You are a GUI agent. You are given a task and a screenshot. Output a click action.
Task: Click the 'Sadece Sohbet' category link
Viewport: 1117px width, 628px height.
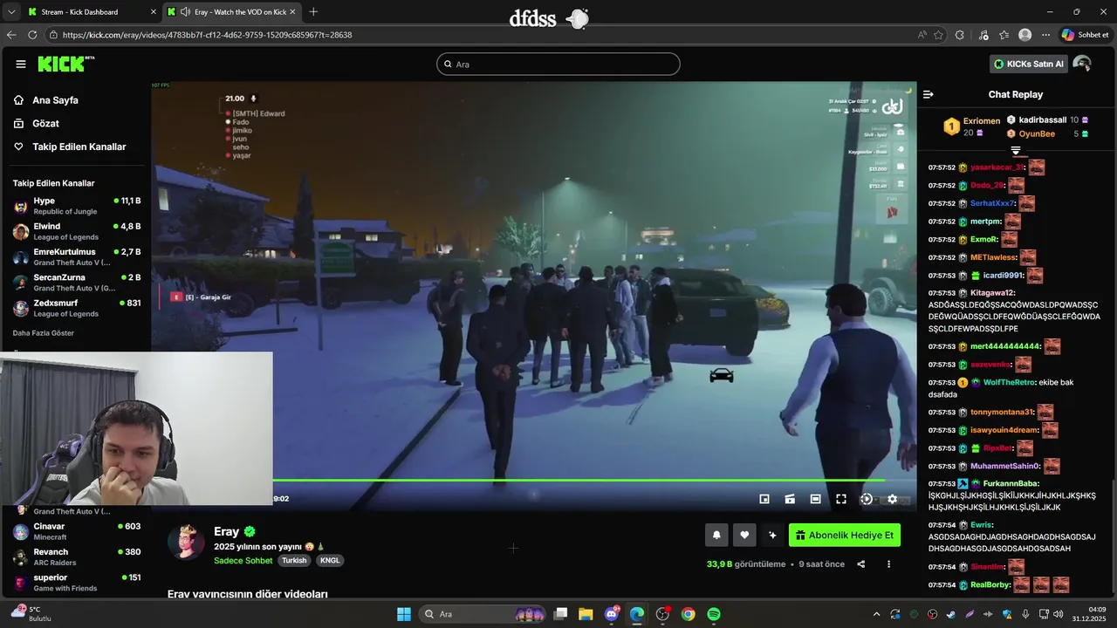tap(243, 561)
